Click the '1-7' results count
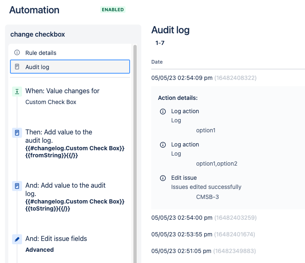Viewport: 305px width, 263px height. 160,43
